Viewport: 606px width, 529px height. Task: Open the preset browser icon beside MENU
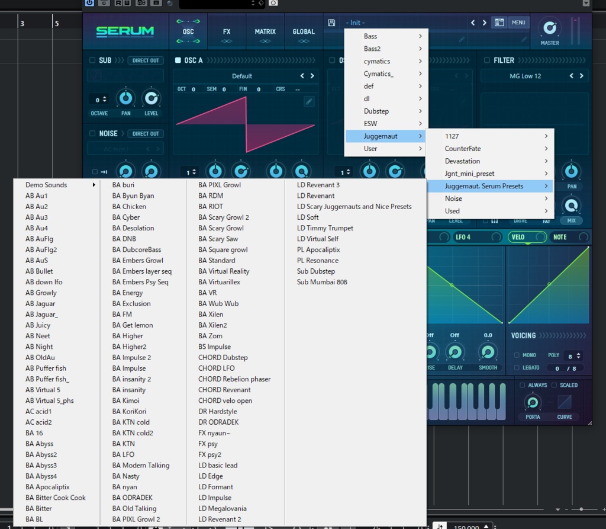[499, 23]
